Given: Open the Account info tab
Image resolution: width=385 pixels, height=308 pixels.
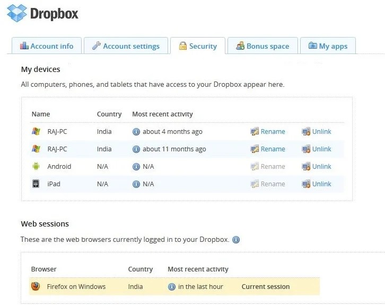Looking at the screenshot, I should [47, 46].
